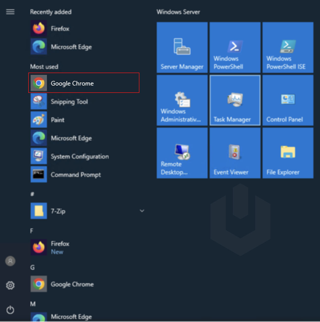Launch Task Manager from its tile

[235, 101]
